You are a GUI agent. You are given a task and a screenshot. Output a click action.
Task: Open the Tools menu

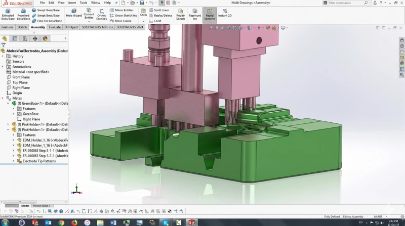83,3
